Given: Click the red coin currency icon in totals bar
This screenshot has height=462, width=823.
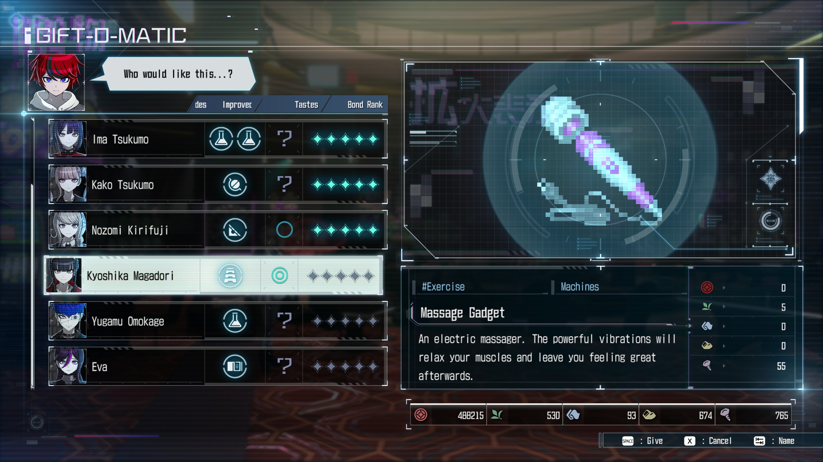Looking at the screenshot, I should (x=421, y=415).
